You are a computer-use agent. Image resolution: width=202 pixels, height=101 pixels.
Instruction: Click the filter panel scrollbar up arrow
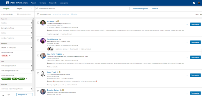tap(33, 19)
